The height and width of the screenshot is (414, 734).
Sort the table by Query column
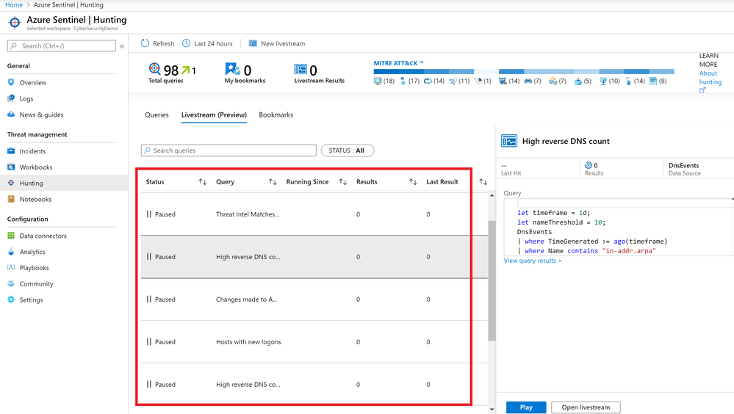coord(273,182)
